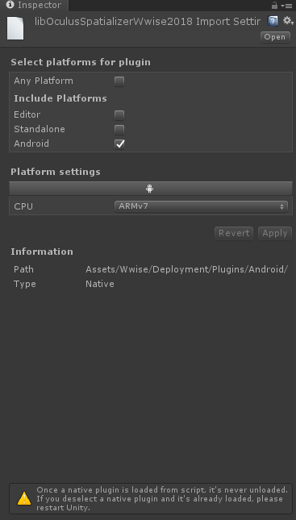Click the Open button

(275, 37)
